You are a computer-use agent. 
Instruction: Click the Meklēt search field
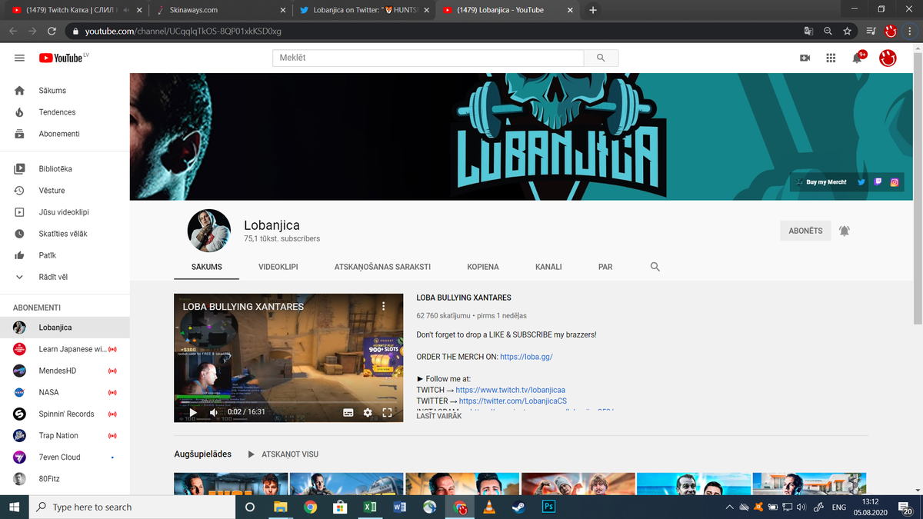click(428, 58)
